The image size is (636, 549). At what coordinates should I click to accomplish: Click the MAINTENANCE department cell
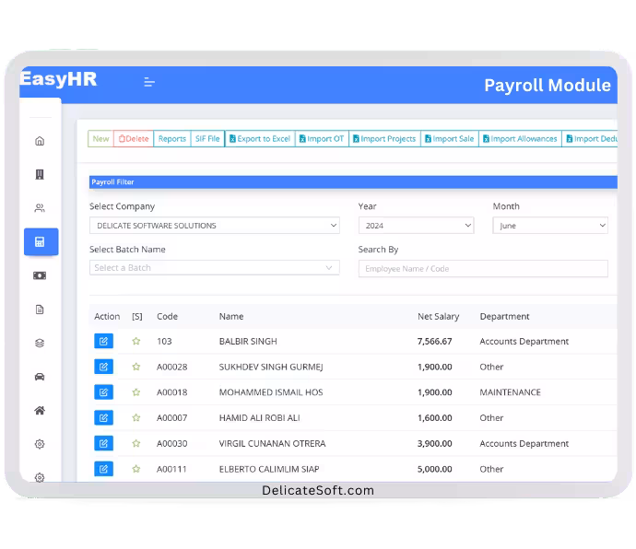[511, 392]
